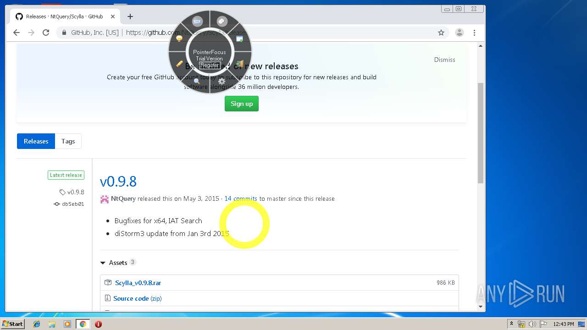
Task: Launch Internet Explorer from taskbar
Action: pos(37,324)
